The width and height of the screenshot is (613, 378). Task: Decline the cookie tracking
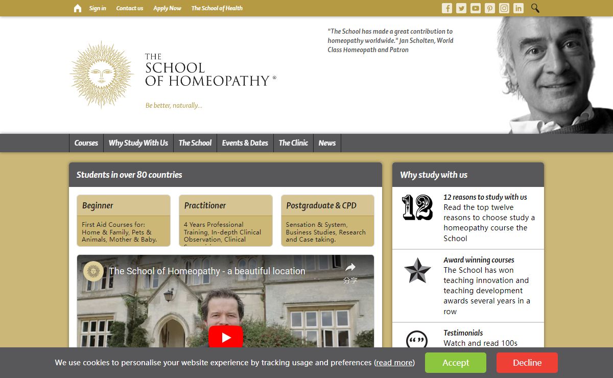tap(527, 363)
